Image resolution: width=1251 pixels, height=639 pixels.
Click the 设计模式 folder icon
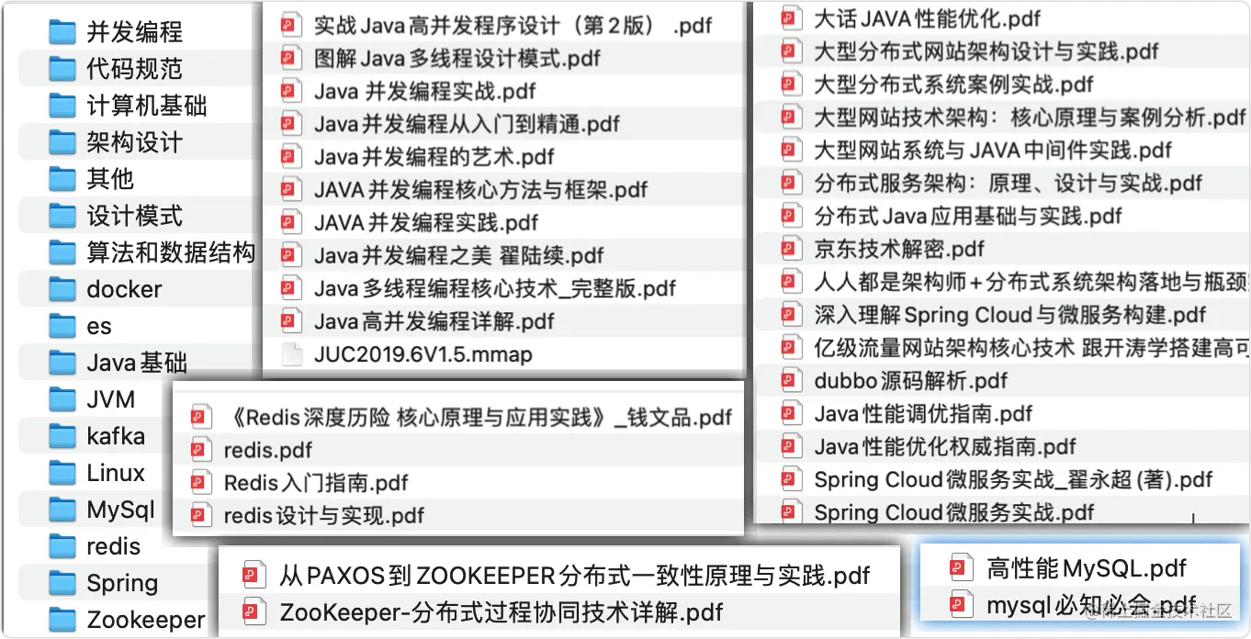click(62, 216)
